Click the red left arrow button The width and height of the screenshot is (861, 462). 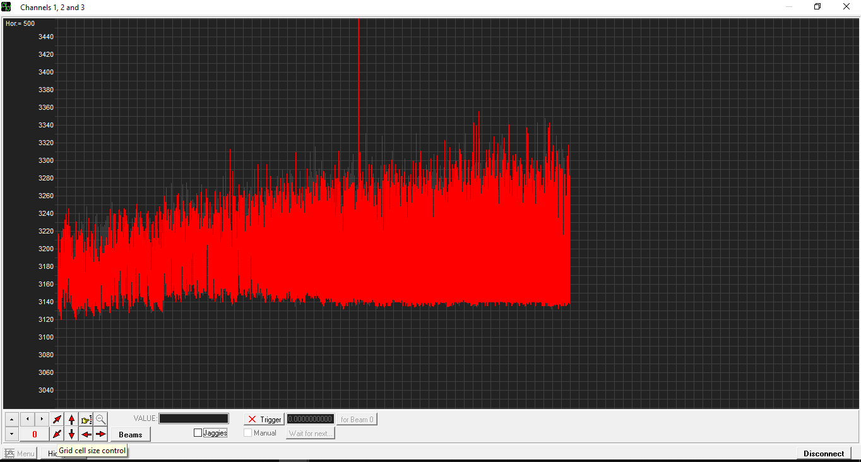(x=86, y=434)
